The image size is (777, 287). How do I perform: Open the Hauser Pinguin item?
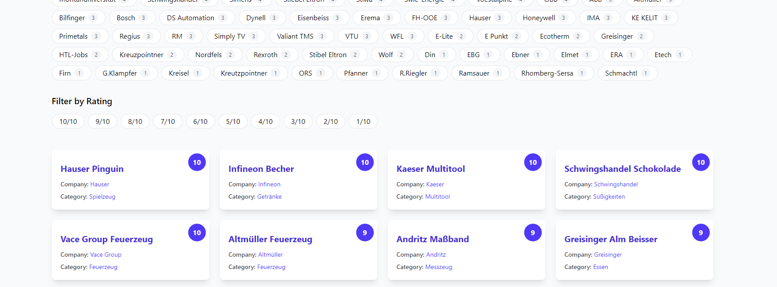(x=92, y=169)
